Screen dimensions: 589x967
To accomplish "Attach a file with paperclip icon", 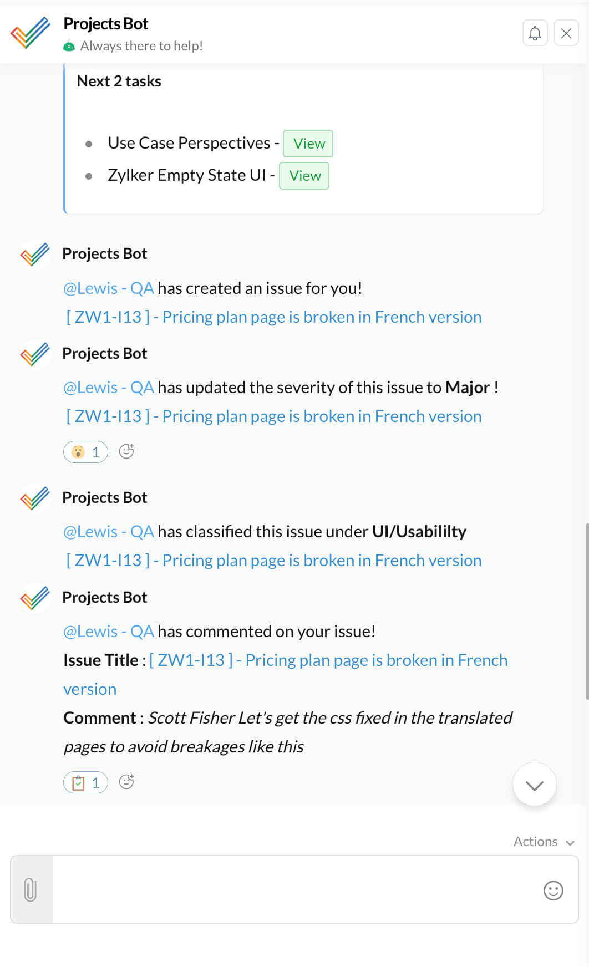I will point(31,889).
